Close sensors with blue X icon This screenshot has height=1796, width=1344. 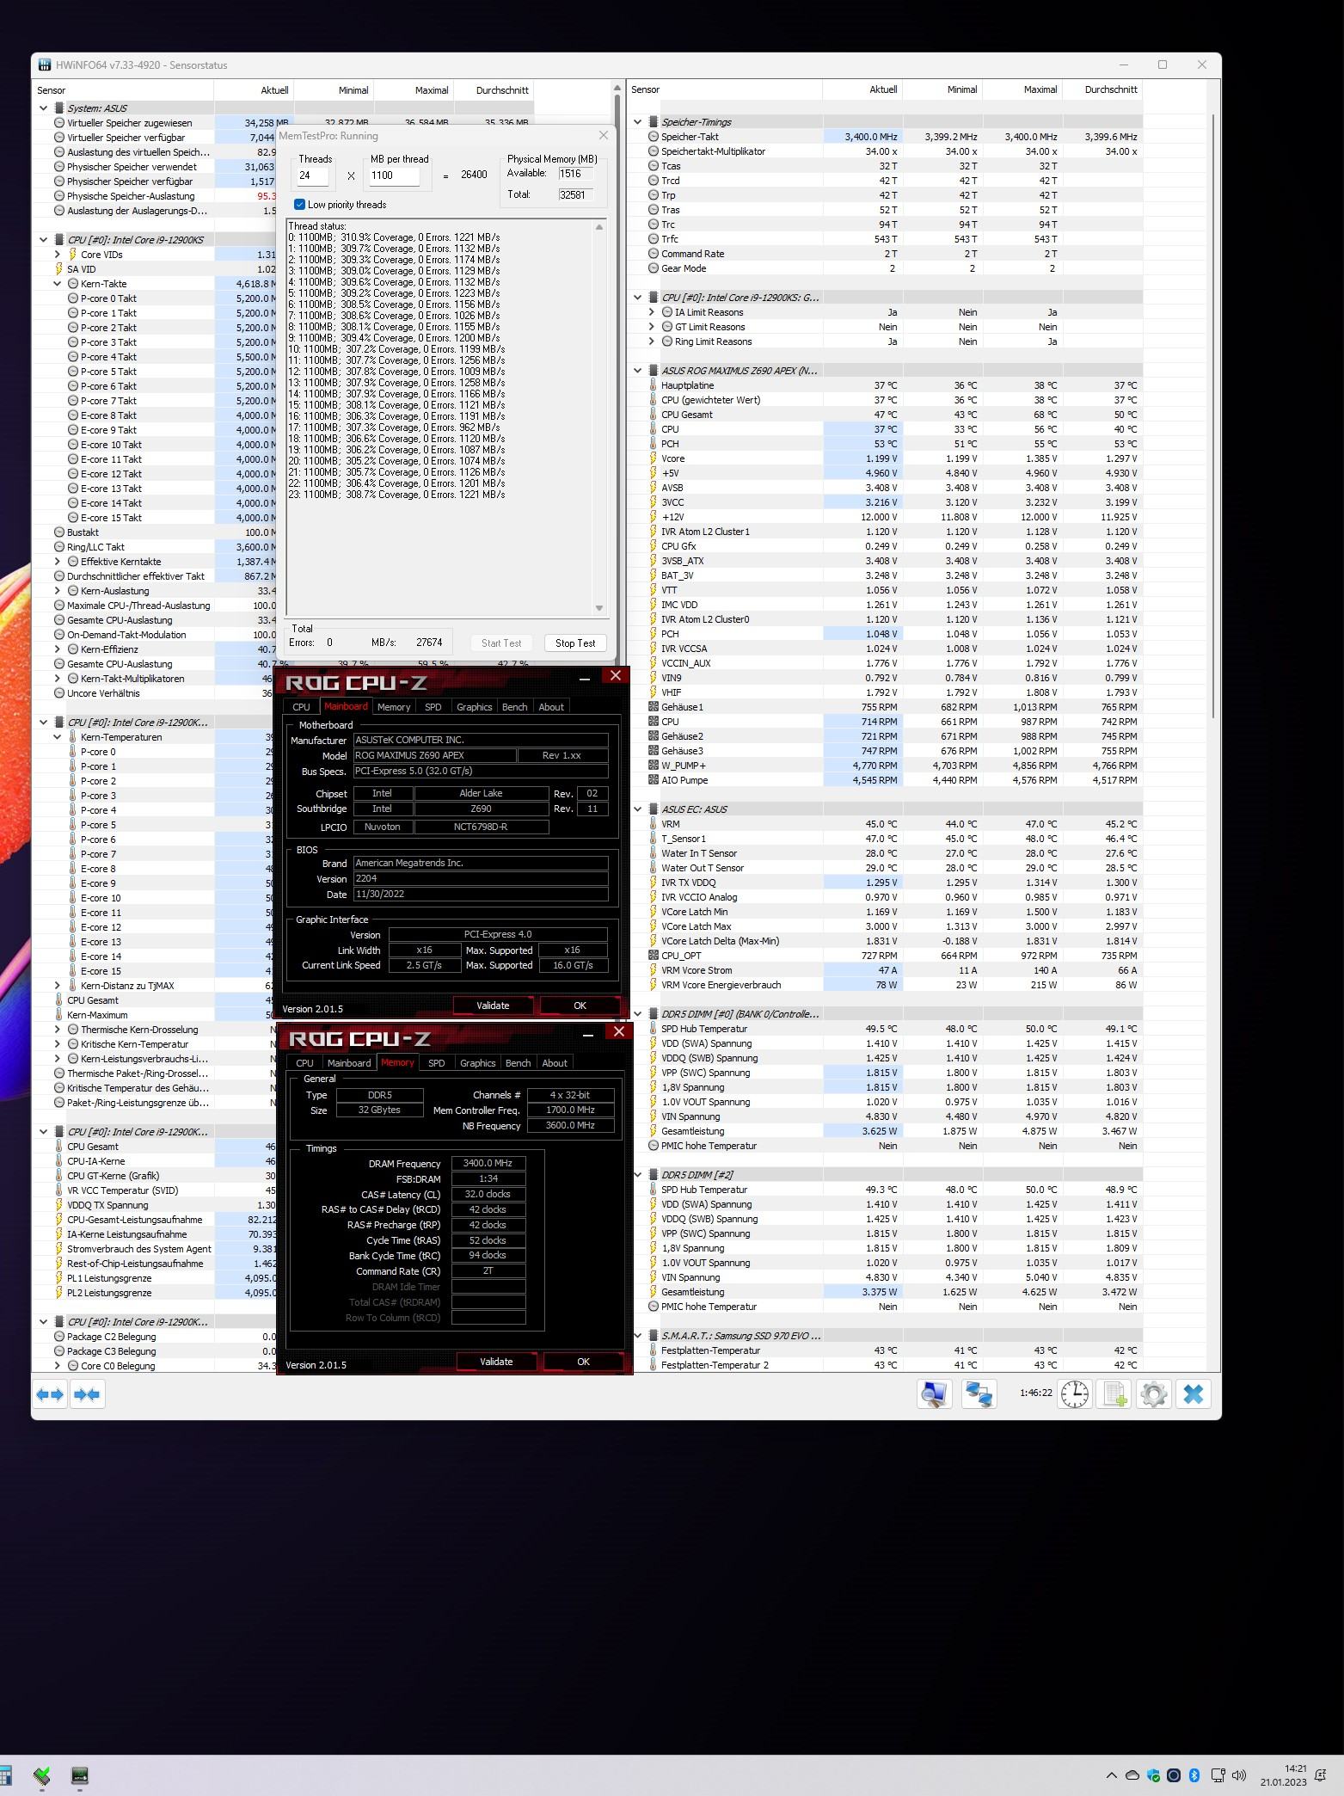(x=1194, y=1394)
